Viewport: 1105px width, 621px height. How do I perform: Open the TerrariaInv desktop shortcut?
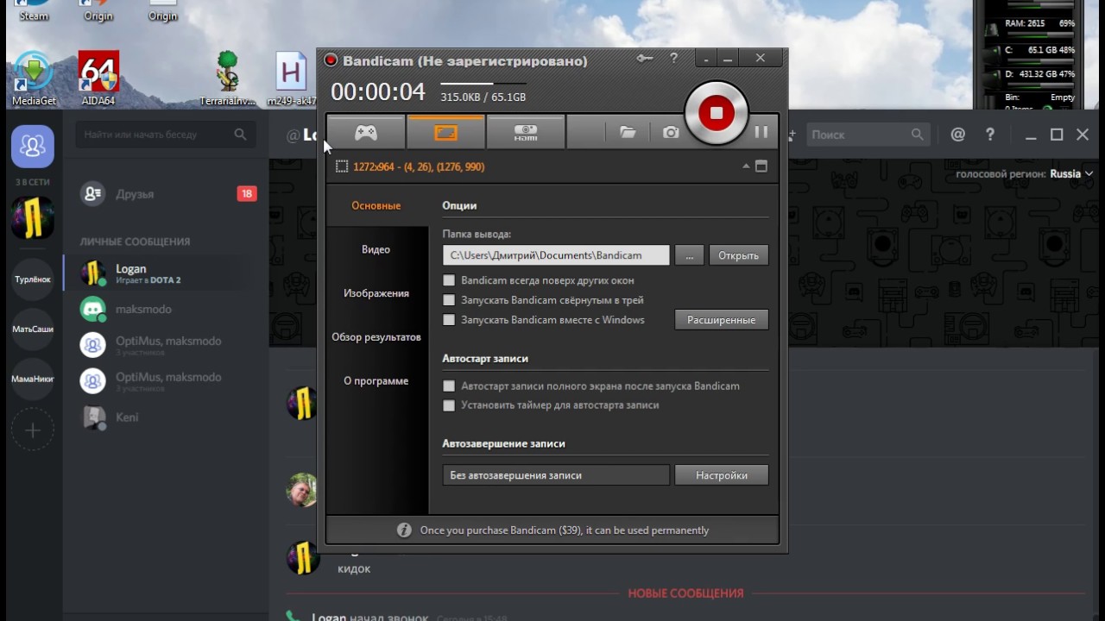[x=228, y=78]
